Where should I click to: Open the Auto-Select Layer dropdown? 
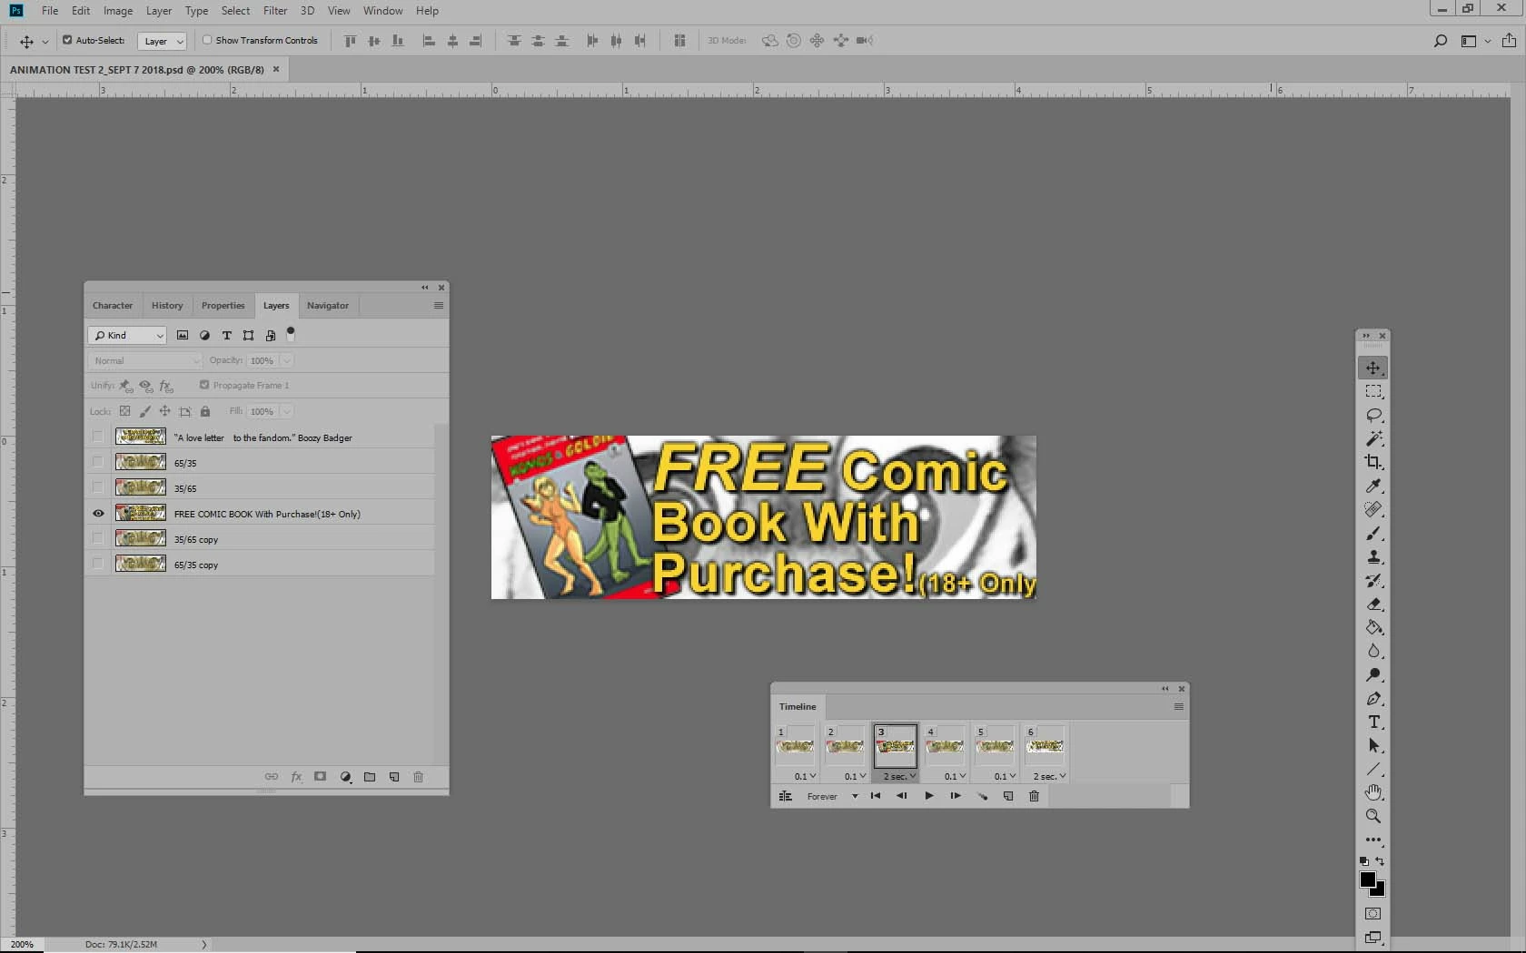coord(163,41)
